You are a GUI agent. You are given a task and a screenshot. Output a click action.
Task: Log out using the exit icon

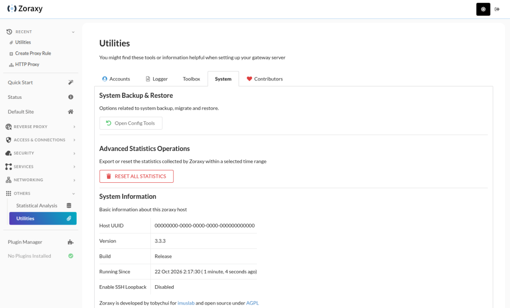497,9
